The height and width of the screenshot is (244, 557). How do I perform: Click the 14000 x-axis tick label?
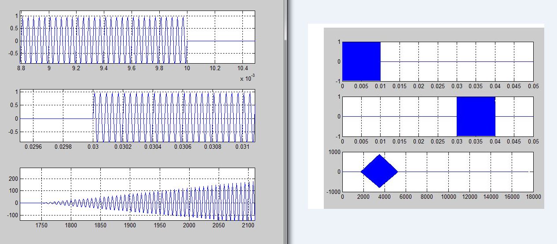pyautogui.click(x=491, y=197)
